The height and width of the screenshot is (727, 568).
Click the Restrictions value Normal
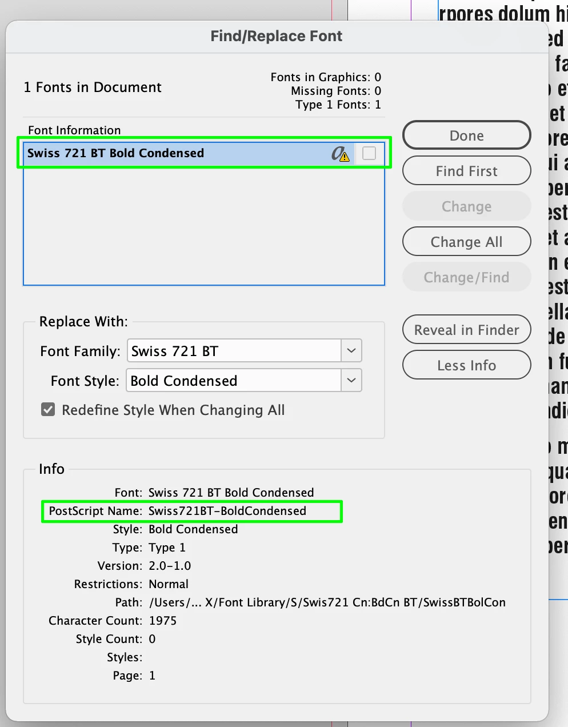click(169, 584)
